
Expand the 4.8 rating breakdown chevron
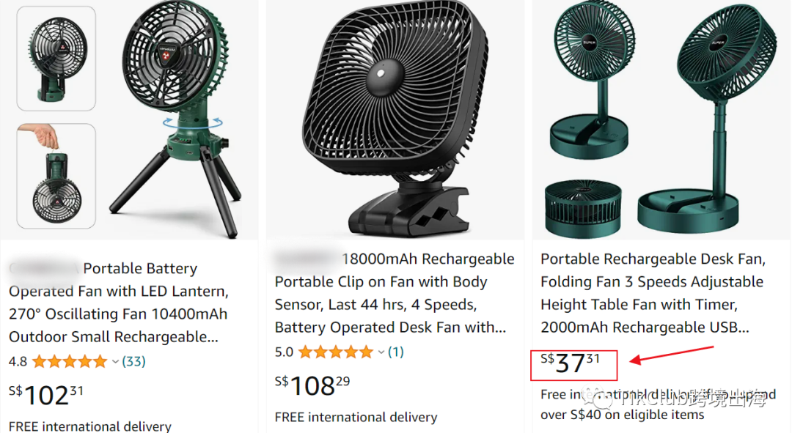coord(115,361)
